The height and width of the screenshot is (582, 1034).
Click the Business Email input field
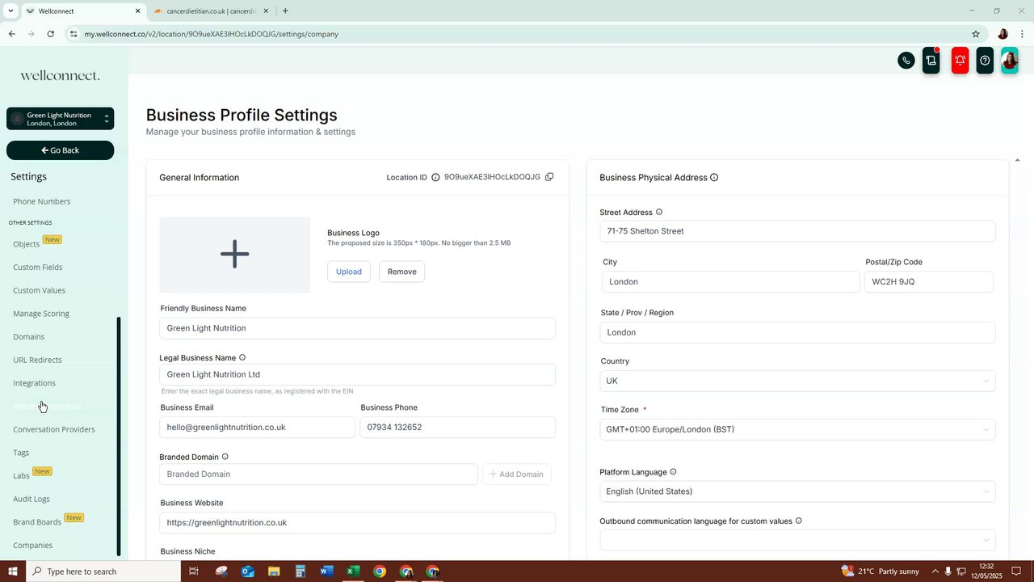click(x=257, y=427)
